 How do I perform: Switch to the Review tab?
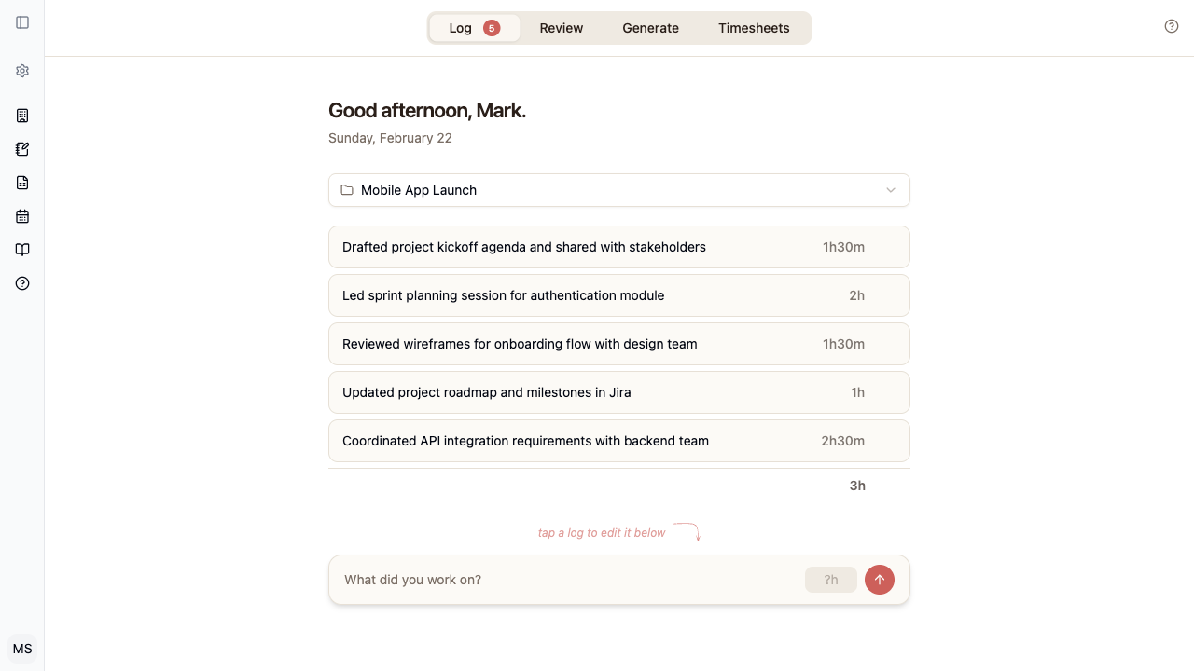[561, 28]
